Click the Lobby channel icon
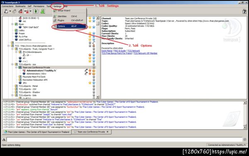The image size is (249, 156). pyautogui.click(x=16, y=30)
